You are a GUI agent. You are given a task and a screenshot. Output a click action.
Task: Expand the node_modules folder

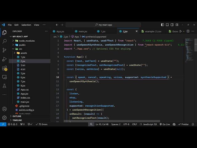point(27,41)
